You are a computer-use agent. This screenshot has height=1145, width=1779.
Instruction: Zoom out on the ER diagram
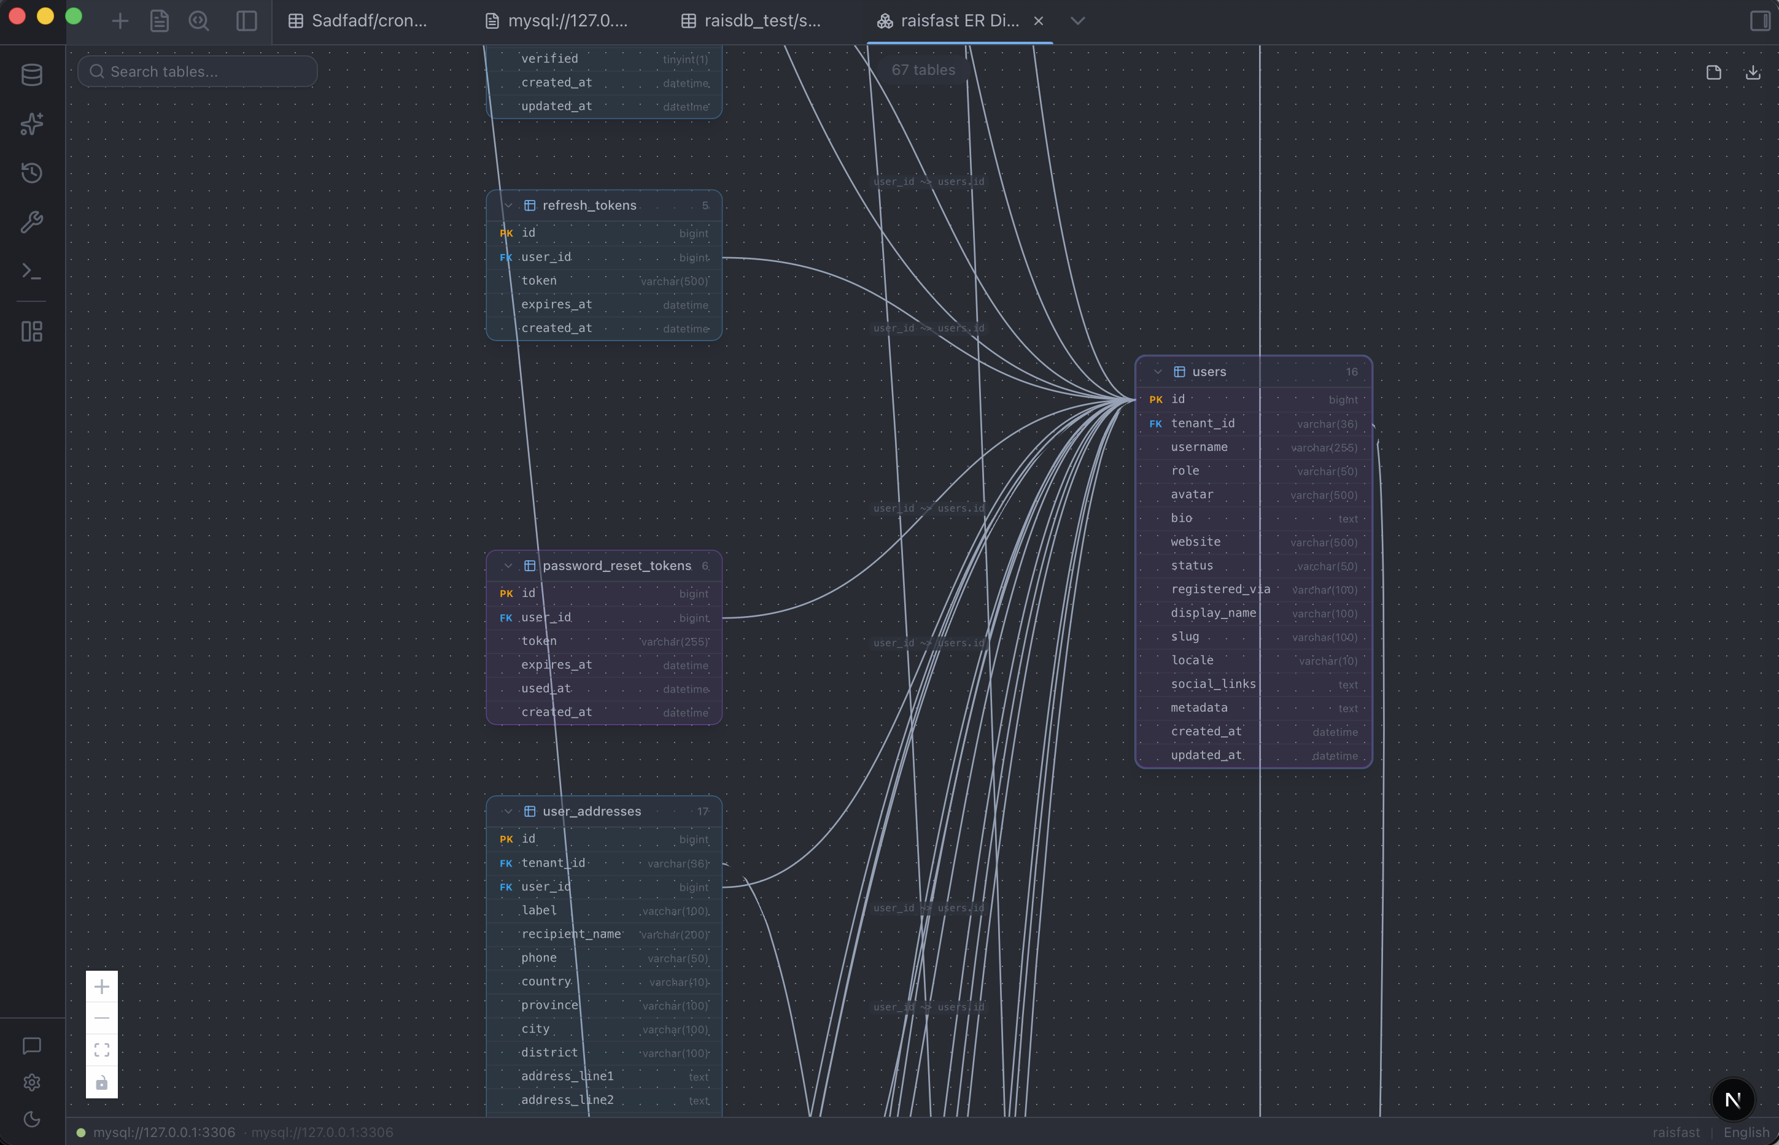102,1018
